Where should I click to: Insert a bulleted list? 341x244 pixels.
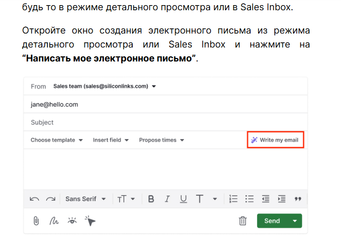tap(249, 199)
